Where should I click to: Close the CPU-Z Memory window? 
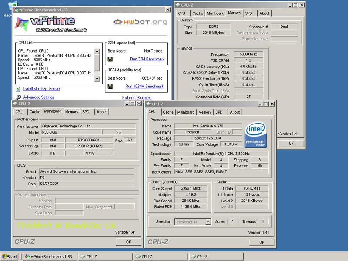click(x=301, y=5)
